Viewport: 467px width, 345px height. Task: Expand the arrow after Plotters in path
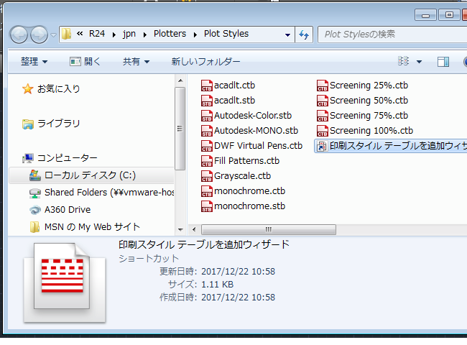point(195,34)
